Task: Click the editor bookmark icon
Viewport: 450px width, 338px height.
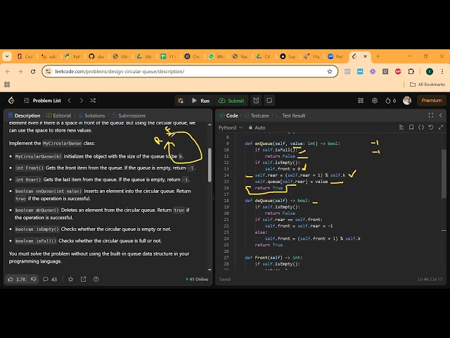Action: pos(411,127)
